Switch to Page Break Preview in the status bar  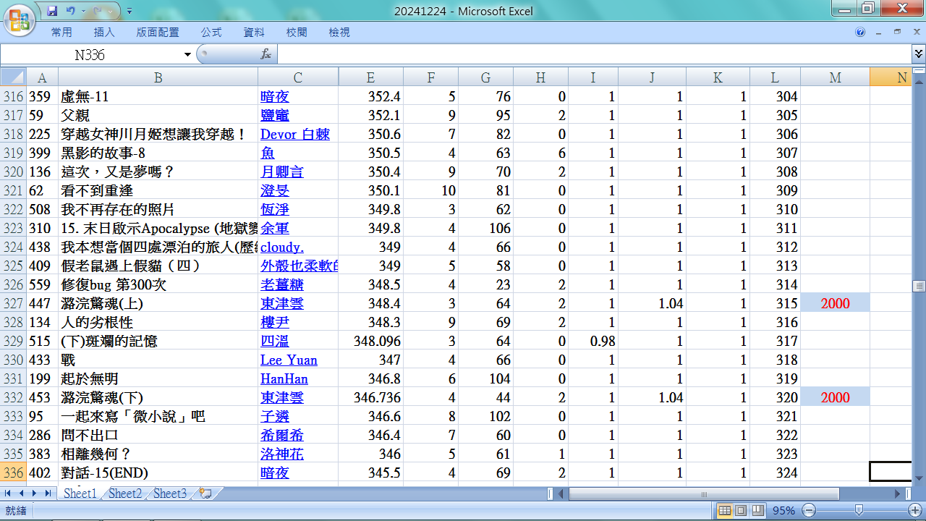point(757,510)
